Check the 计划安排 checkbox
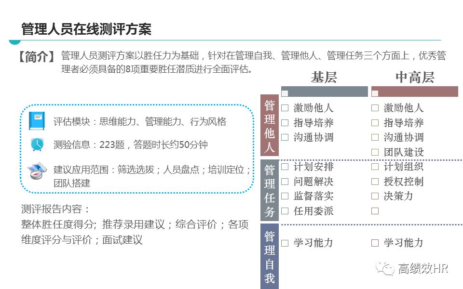463x289 pixels. coord(285,167)
